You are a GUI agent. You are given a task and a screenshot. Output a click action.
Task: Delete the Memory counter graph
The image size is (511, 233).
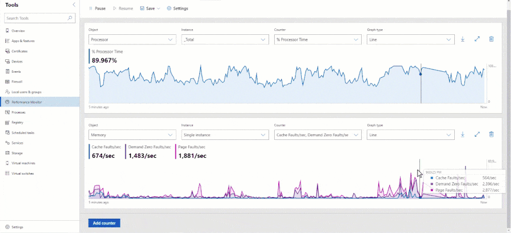click(491, 135)
